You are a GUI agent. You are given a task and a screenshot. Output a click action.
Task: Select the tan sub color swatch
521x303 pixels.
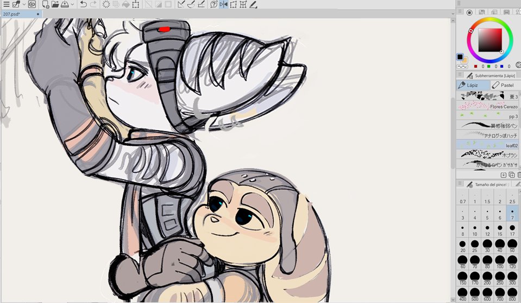pos(465,60)
